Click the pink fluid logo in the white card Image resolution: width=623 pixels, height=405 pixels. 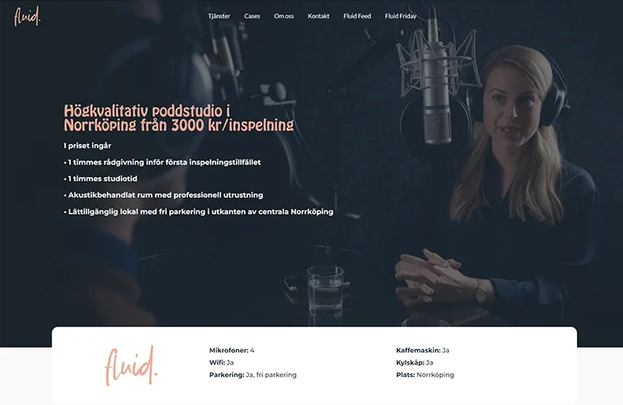click(131, 365)
